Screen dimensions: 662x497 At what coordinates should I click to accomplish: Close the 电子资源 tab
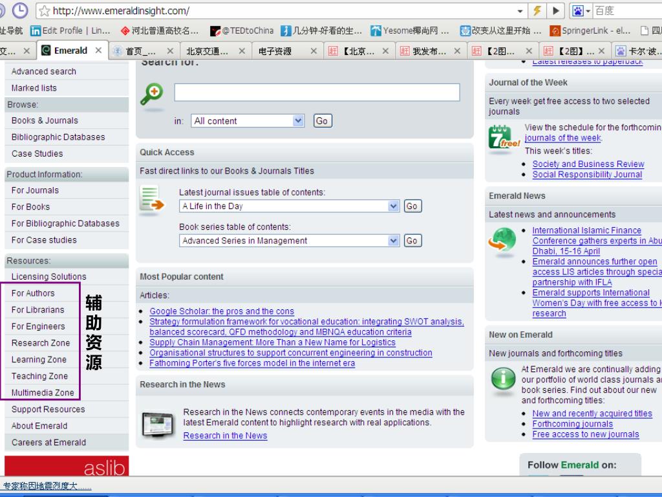click(x=314, y=51)
